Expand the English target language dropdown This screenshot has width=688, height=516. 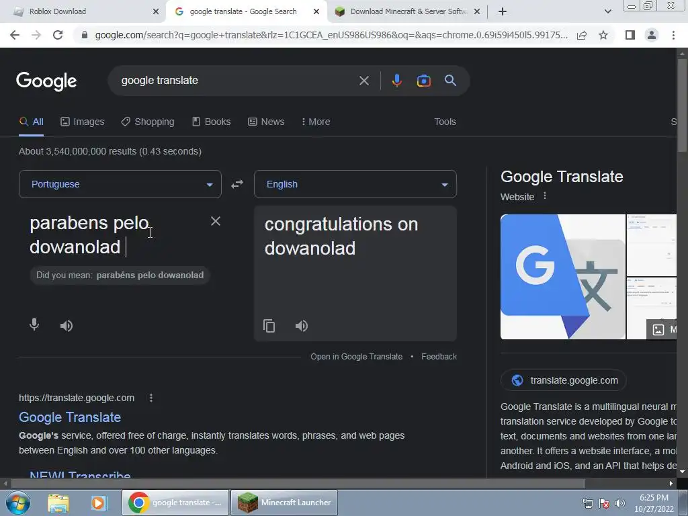coord(355,184)
